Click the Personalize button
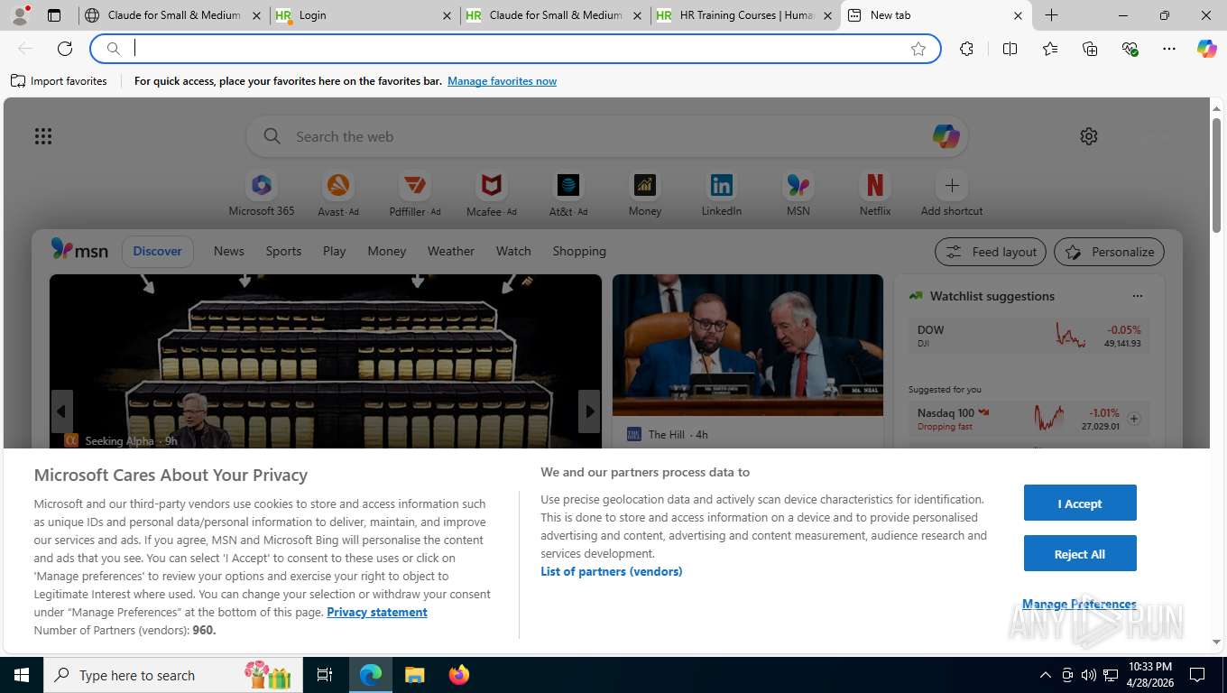Image resolution: width=1227 pixels, height=693 pixels. tap(1109, 252)
